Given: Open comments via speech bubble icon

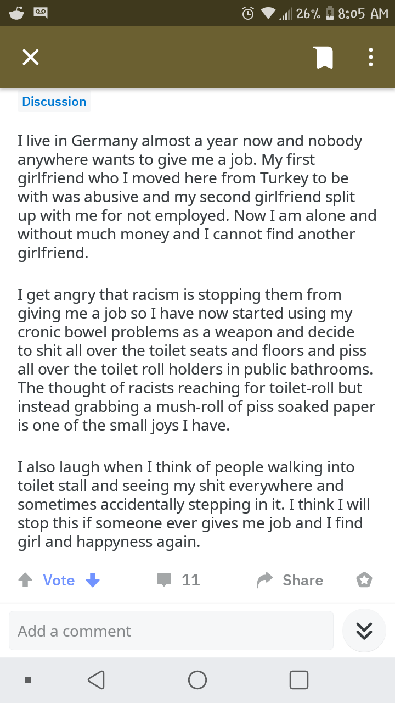Looking at the screenshot, I should [x=164, y=581].
